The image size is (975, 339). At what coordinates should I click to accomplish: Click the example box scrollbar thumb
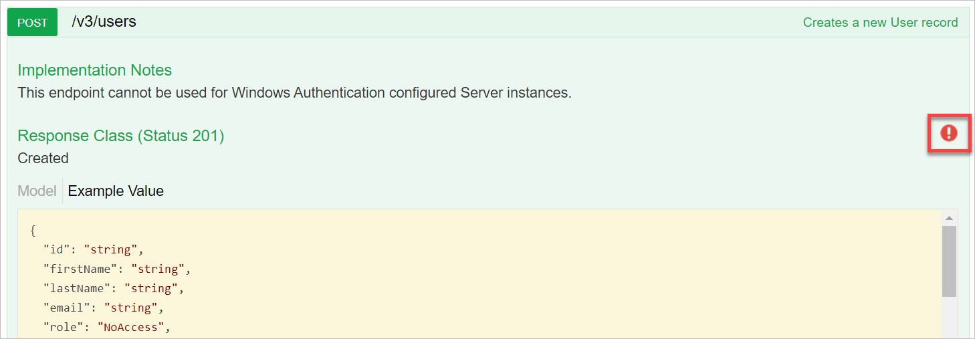949,261
